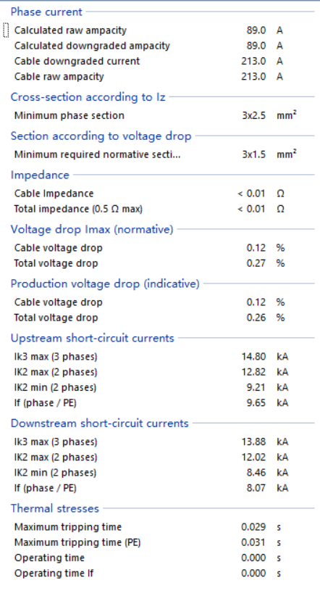
Task: Select the Calculated downgraded ampacity value 89.0
Action: coord(256,46)
